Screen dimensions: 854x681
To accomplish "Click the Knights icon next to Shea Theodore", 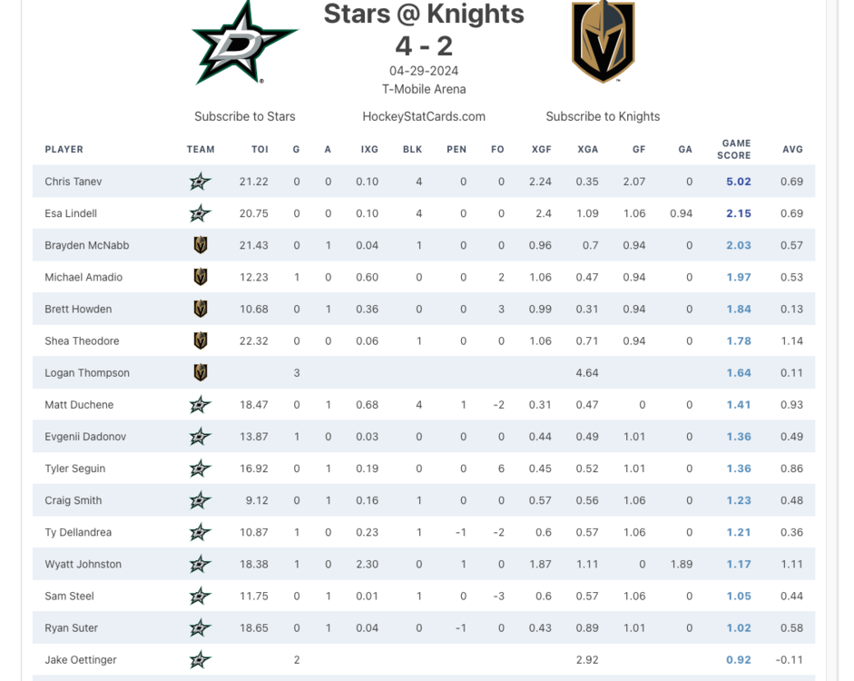I will coord(201,341).
